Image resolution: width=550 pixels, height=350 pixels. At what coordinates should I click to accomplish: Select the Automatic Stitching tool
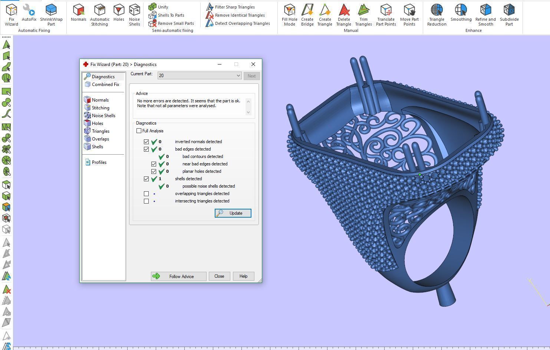click(x=99, y=15)
